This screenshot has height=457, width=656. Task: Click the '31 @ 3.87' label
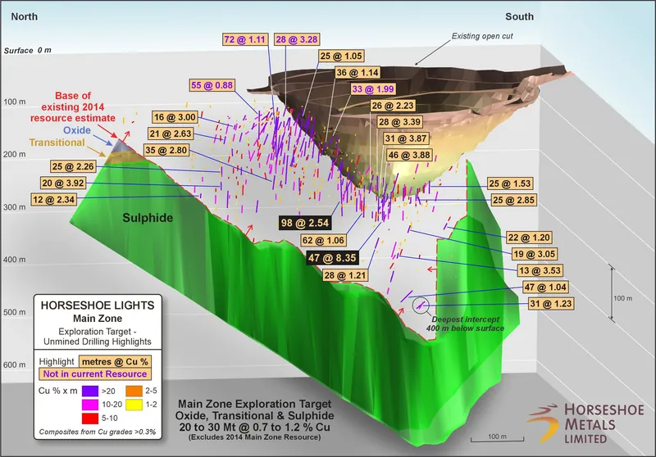click(406, 138)
